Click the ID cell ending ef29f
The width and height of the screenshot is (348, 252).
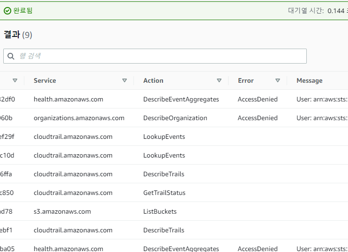point(7,137)
